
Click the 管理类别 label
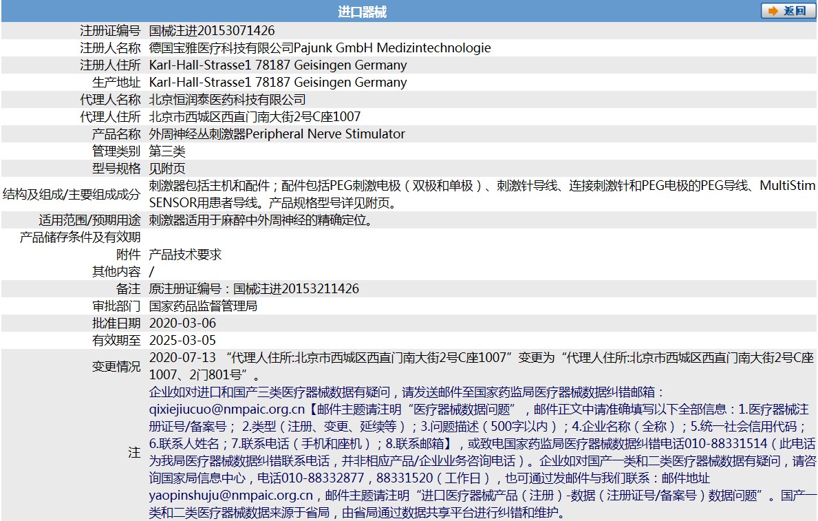[116, 151]
